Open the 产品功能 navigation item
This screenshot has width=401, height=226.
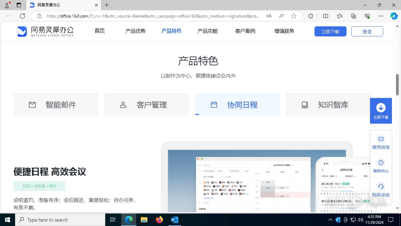(207, 31)
